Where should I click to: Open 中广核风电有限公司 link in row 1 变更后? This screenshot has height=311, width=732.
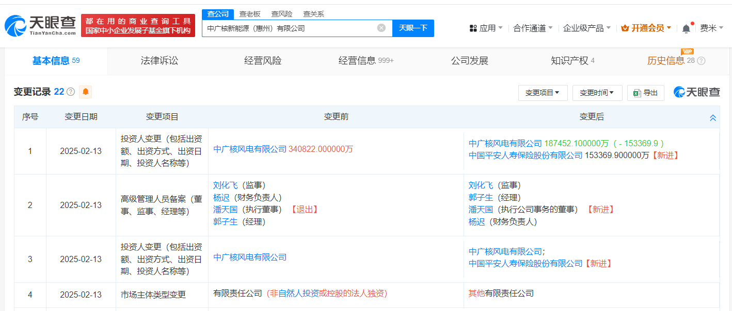505,143
